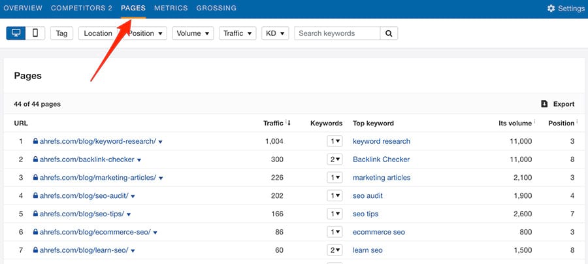Expand learn-seo URL dropdown arrow

(x=133, y=251)
